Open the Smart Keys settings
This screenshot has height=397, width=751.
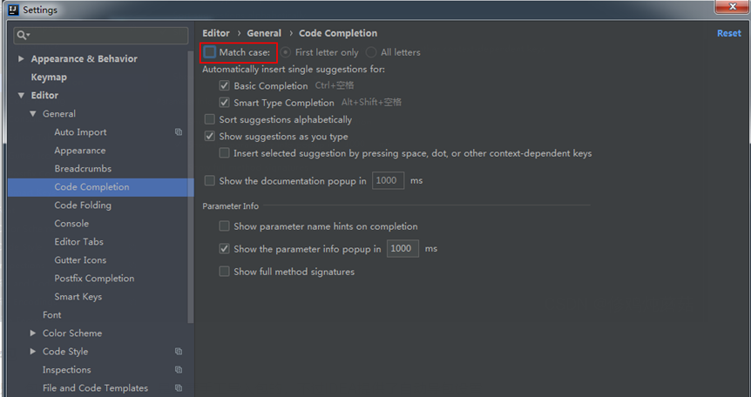click(78, 296)
